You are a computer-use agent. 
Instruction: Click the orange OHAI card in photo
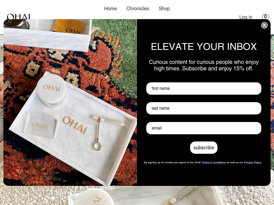click(x=69, y=27)
